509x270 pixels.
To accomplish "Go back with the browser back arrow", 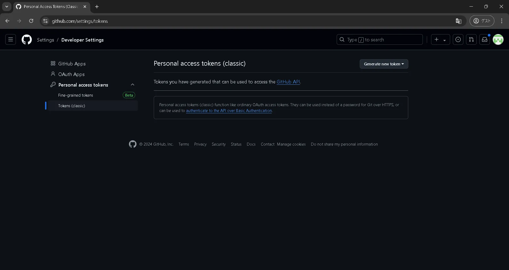I will coord(7,21).
